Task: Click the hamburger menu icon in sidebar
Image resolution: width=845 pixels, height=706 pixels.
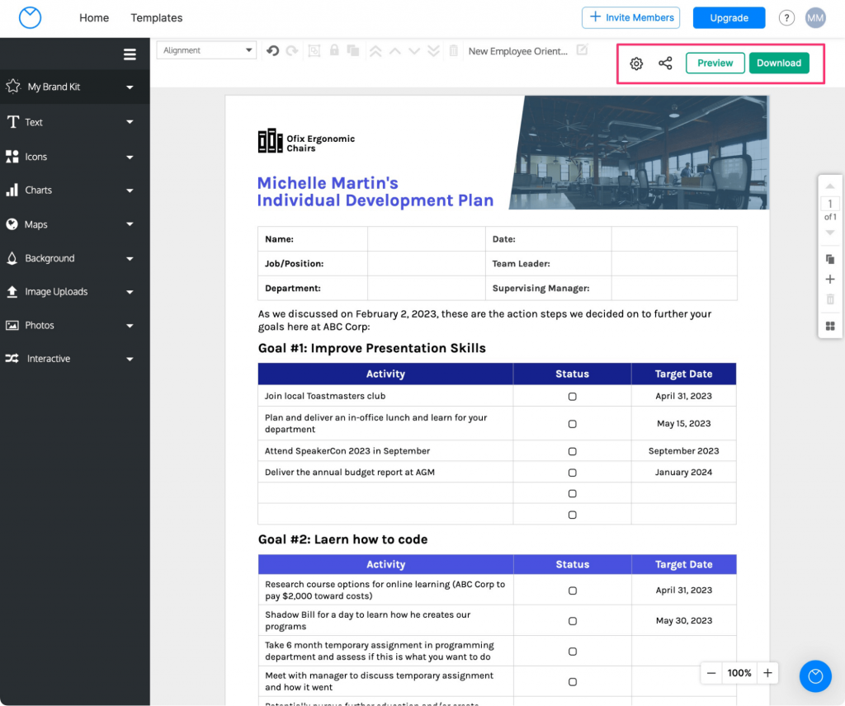Action: coord(130,54)
